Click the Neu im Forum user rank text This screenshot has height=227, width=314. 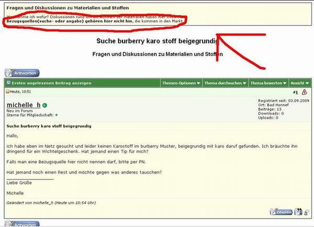point(19,111)
